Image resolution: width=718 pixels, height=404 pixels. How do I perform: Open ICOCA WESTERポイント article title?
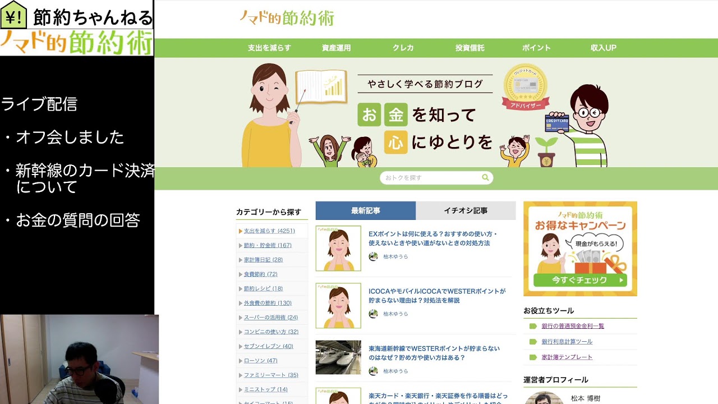[x=437, y=296]
